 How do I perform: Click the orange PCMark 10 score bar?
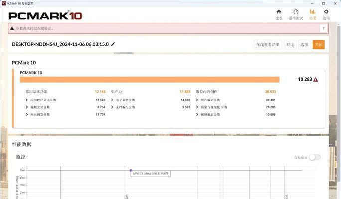pos(150,80)
